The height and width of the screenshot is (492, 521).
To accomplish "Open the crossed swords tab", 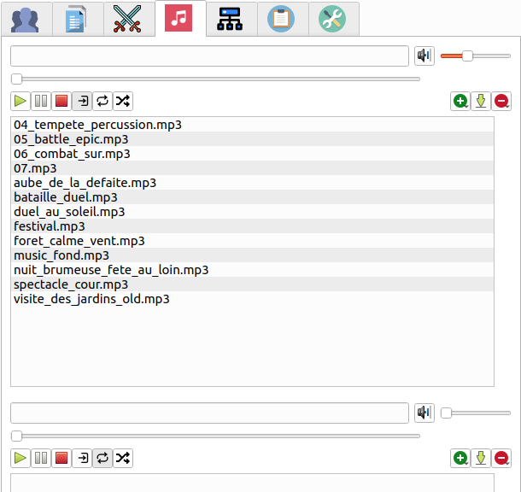I will click(128, 19).
